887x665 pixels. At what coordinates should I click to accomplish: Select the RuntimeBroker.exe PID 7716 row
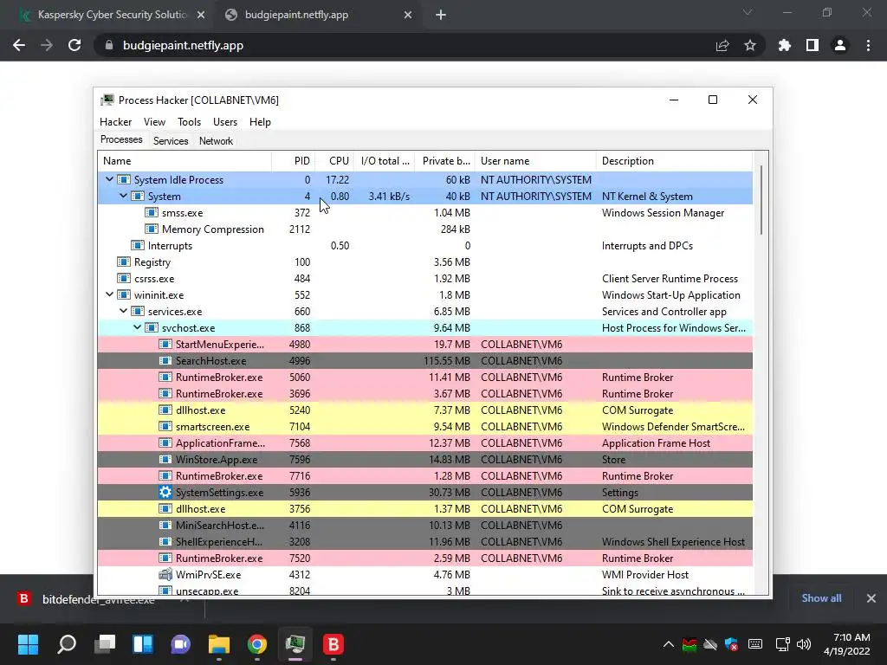pyautogui.click(x=424, y=475)
